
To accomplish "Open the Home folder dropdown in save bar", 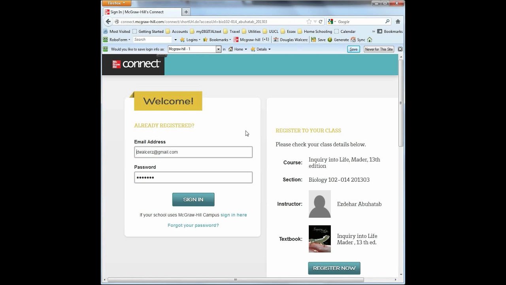I will coord(238,49).
